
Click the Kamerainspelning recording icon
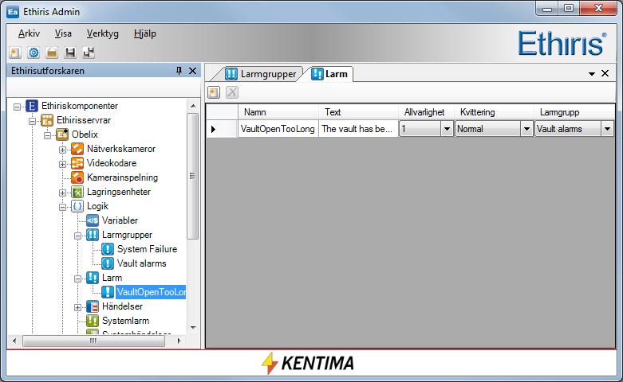77,177
